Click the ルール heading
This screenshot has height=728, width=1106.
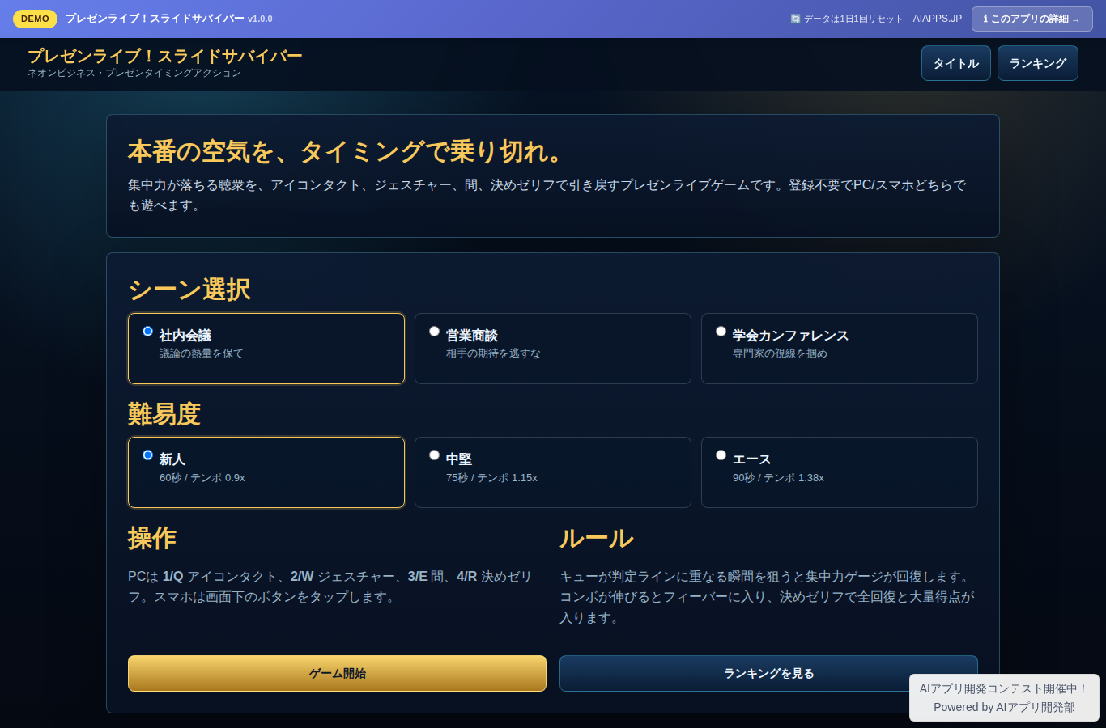(597, 538)
